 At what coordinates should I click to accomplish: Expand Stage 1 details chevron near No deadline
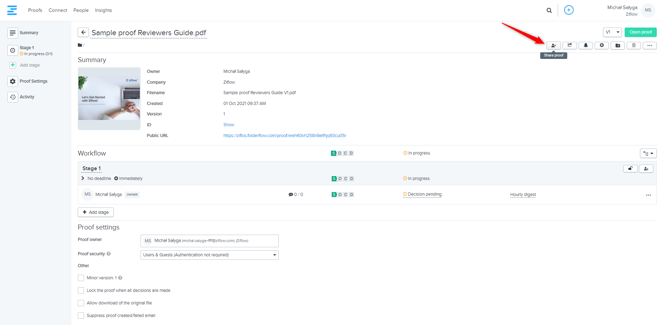pyautogui.click(x=83, y=178)
